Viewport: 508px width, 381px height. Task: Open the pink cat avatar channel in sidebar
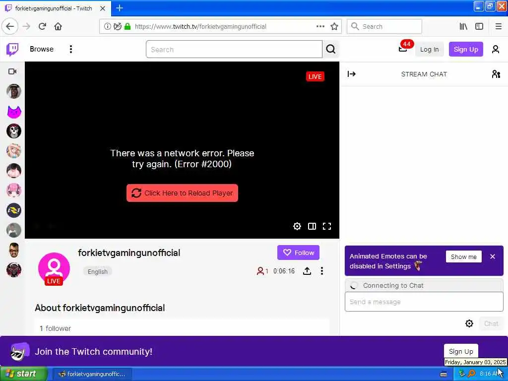[x=14, y=112]
